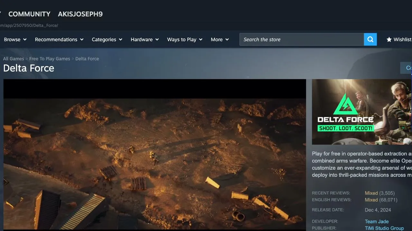Click the Delta Force trailer video
Image resolution: width=412 pixels, height=231 pixels.
tap(154, 155)
